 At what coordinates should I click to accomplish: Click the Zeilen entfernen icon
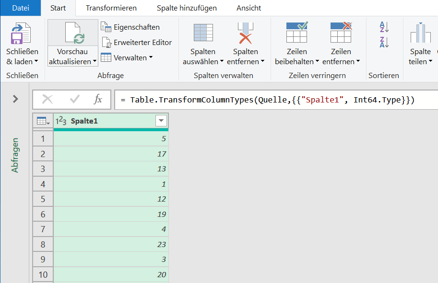341,32
